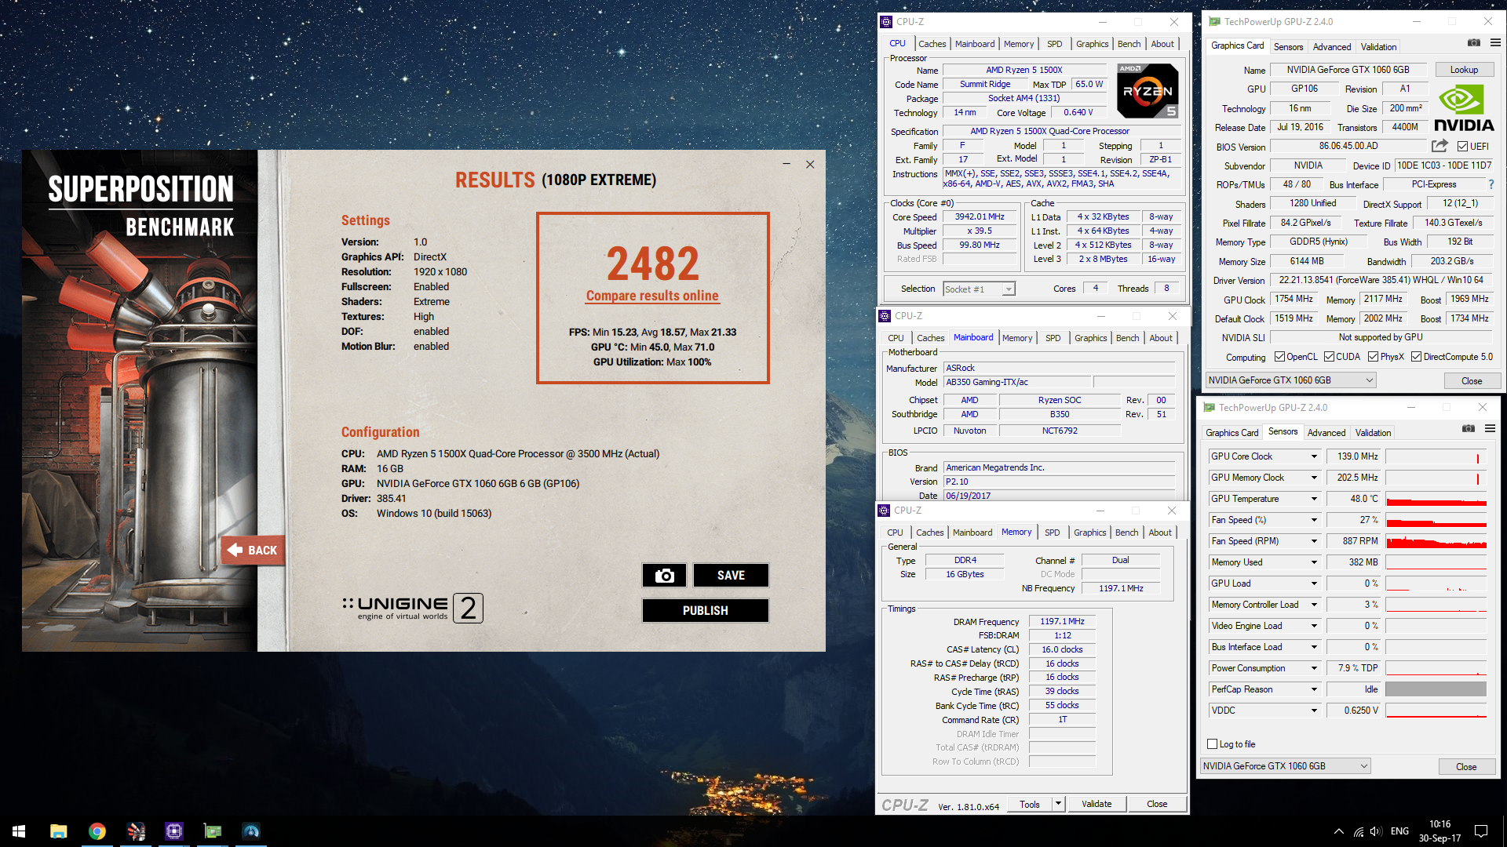Click the PUBLISH button in Superposition
The width and height of the screenshot is (1507, 847).
[x=705, y=610]
